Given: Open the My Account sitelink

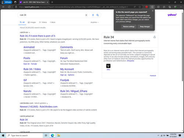Looking at the screenshot, I should click(67, 69).
